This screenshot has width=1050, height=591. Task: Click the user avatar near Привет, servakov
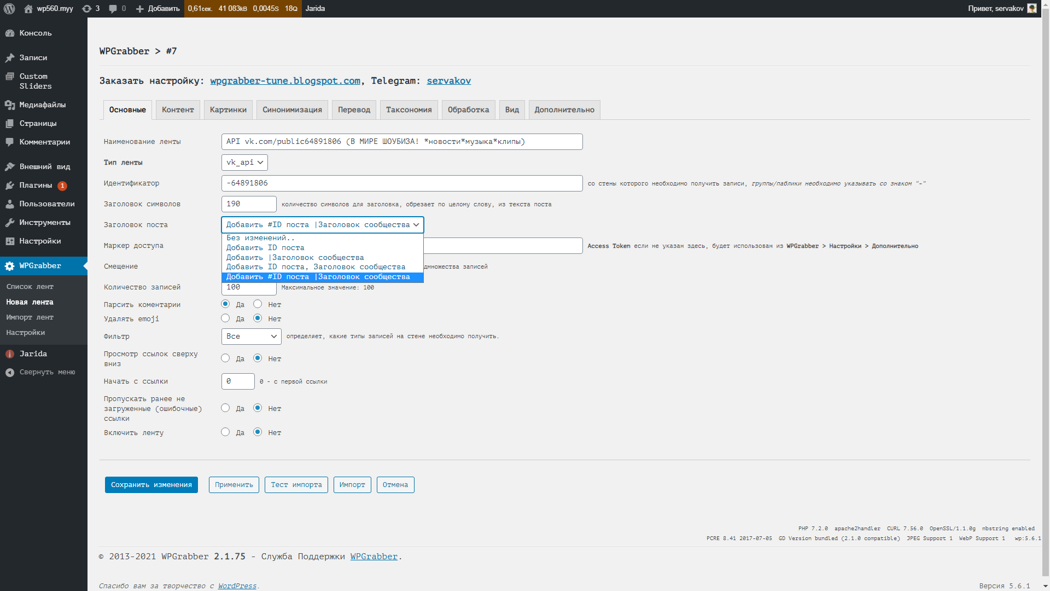[1032, 8]
